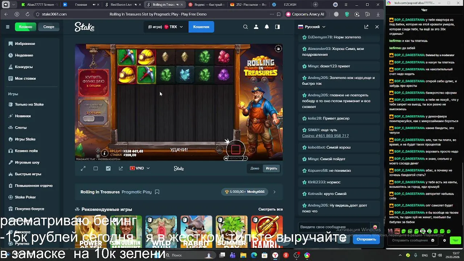Open the address bar three-dots menu
The width and height of the screenshot is (464, 261).
[272, 14]
